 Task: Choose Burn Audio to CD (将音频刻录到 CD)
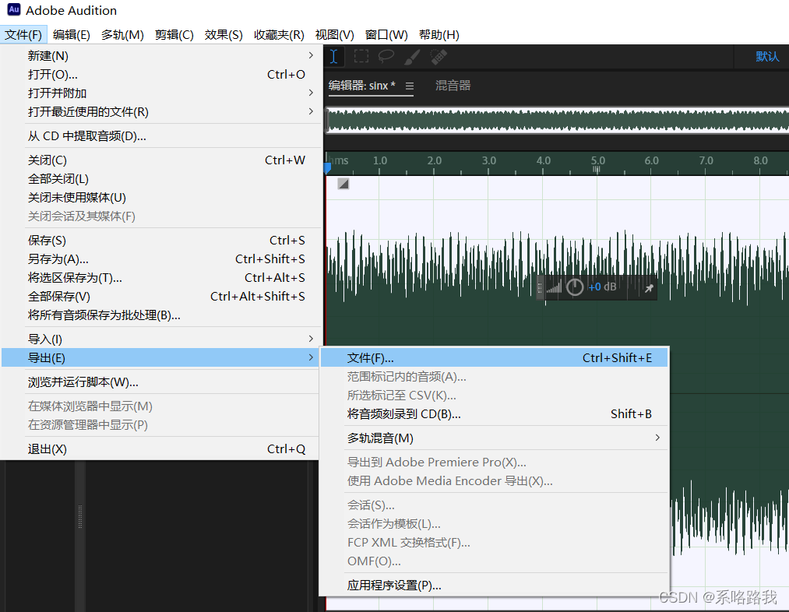coord(494,414)
